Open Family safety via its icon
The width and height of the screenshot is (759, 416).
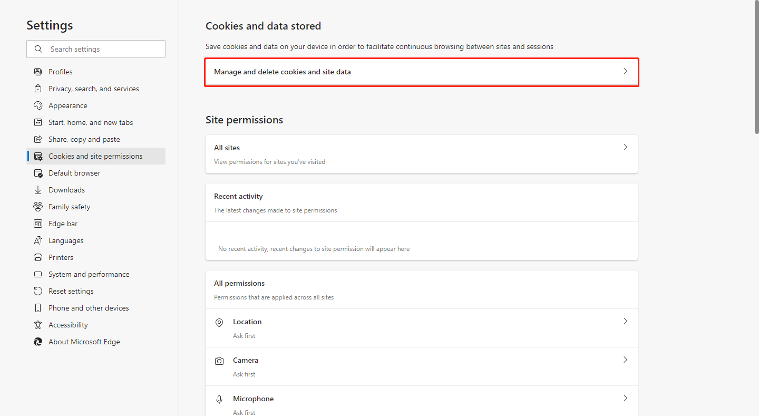click(38, 206)
